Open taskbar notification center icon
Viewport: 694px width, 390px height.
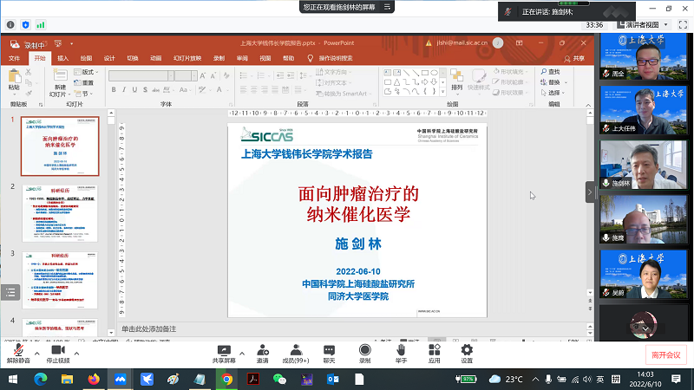point(676,380)
